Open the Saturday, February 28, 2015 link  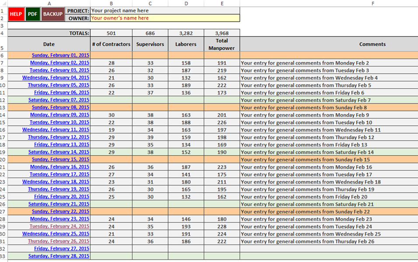coord(59,256)
